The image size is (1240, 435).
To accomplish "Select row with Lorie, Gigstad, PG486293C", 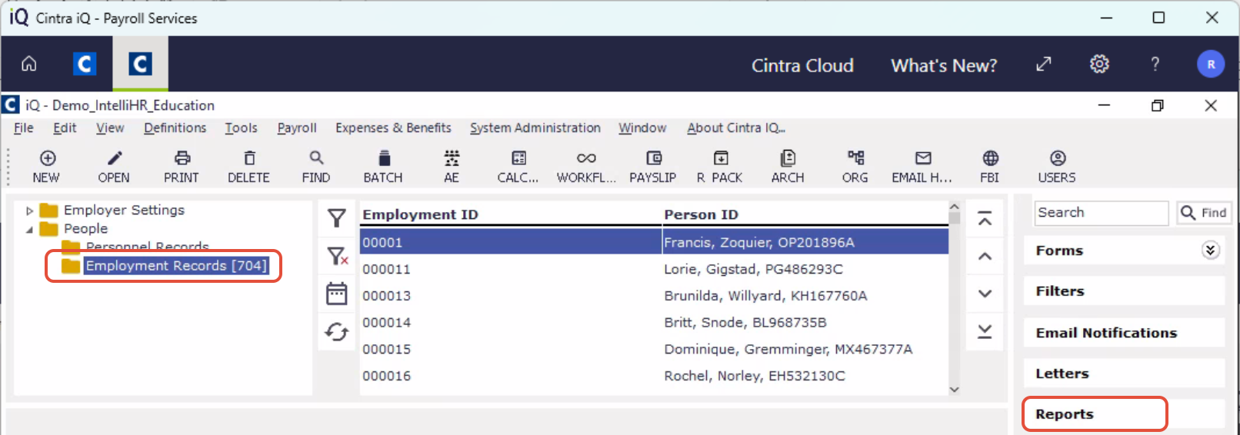I will (654, 269).
